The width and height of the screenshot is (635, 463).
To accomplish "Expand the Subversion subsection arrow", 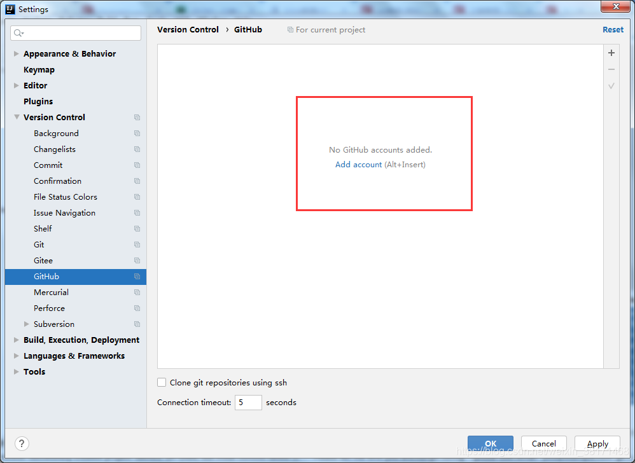I will 26,324.
